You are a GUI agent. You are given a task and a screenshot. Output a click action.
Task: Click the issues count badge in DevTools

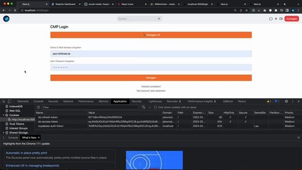pos(277,101)
